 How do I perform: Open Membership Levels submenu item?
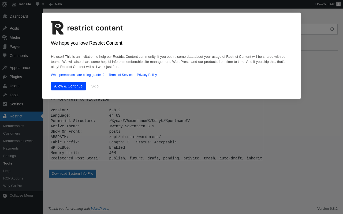pyautogui.click(x=18, y=141)
